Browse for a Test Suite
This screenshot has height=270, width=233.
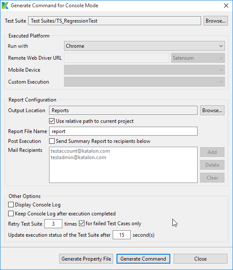tap(216, 21)
